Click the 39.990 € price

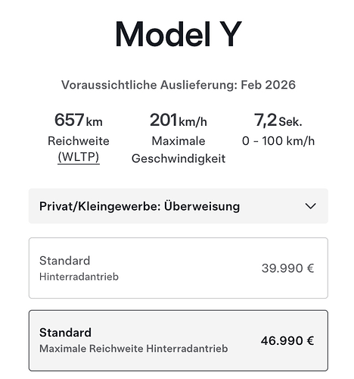(x=287, y=268)
